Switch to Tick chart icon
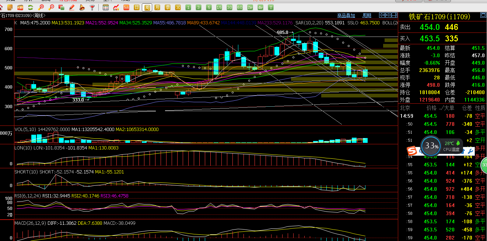This screenshot has width=487, height=241. point(126,7)
